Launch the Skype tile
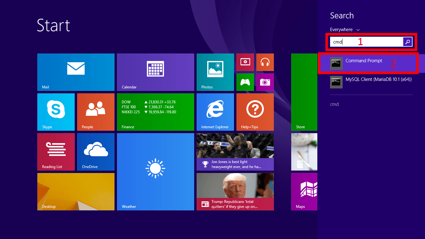This screenshot has height=239, width=425. 56,112
